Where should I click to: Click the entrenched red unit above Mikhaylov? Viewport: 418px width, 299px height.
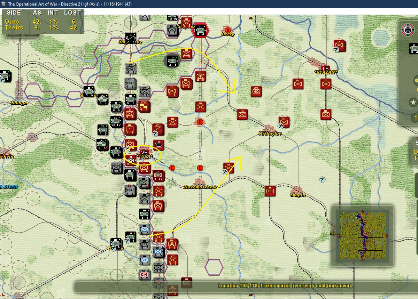(284, 122)
